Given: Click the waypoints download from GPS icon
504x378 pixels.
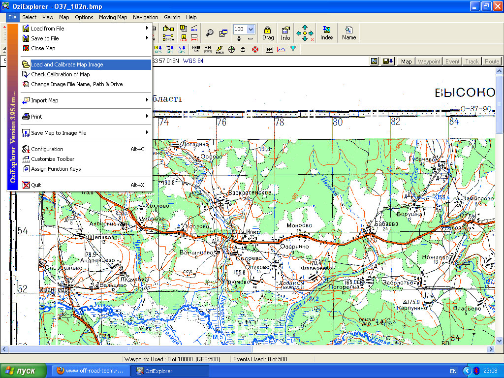Looking at the screenshot, I should [x=158, y=49].
